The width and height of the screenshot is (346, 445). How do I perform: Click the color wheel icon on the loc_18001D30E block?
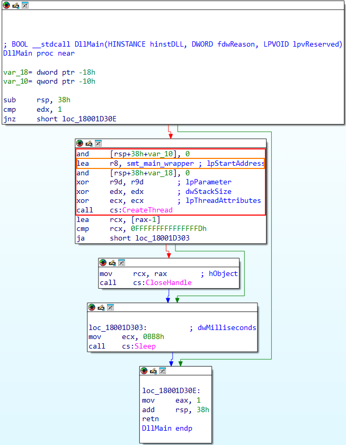click(x=144, y=370)
